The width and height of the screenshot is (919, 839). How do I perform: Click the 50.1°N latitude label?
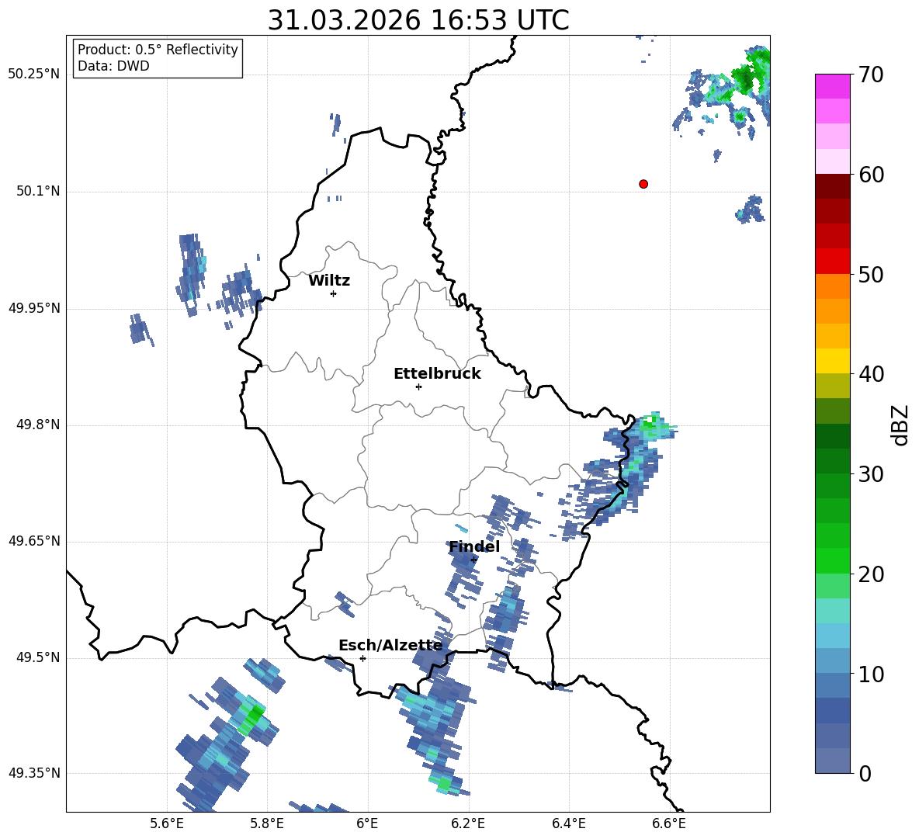pos(38,192)
